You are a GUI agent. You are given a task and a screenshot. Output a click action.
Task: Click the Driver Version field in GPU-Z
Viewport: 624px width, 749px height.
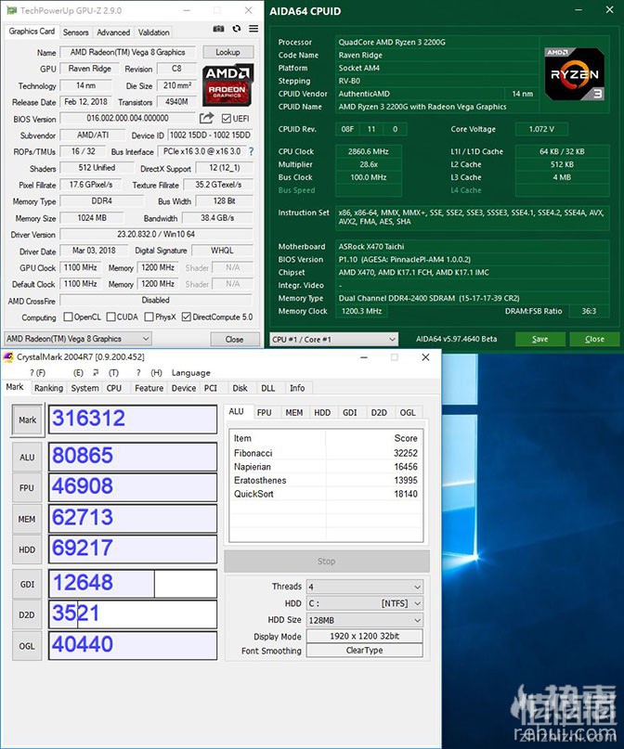point(156,235)
